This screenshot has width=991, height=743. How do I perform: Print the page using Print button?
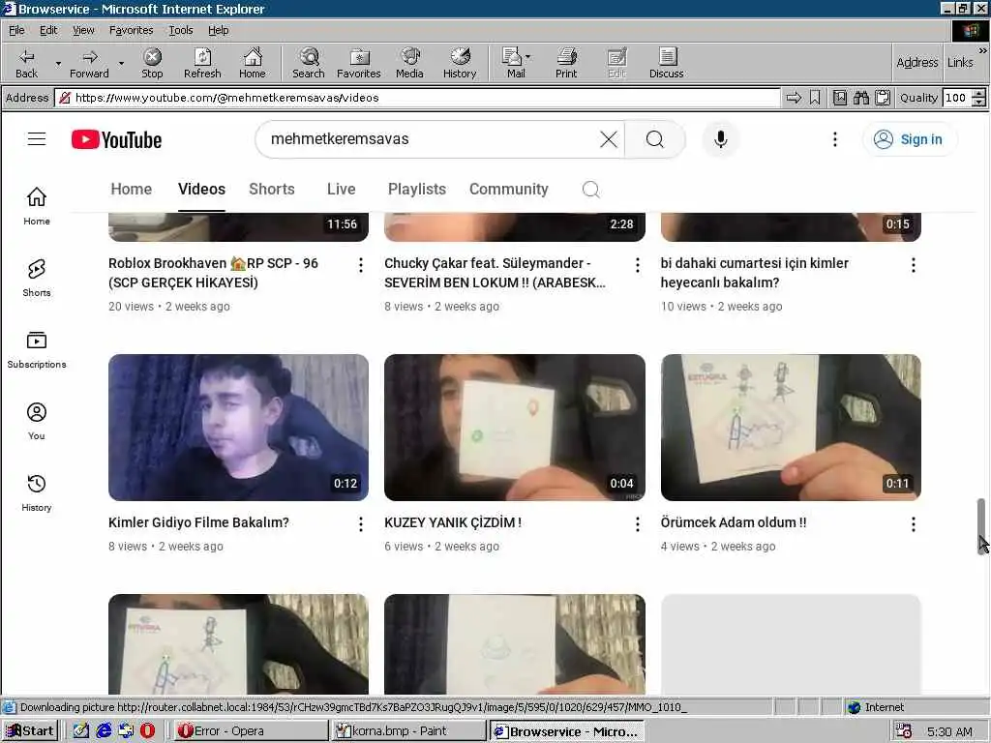coord(566,63)
